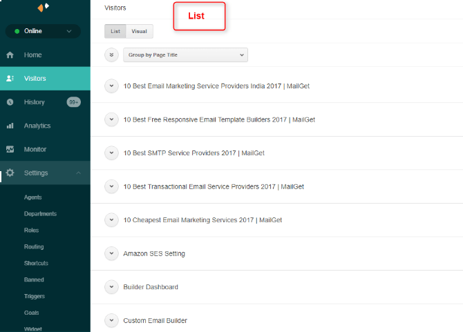The image size is (463, 332).
Task: Click '10 Best Email Marketing Service Providers India 2017' title
Action: [216, 86]
